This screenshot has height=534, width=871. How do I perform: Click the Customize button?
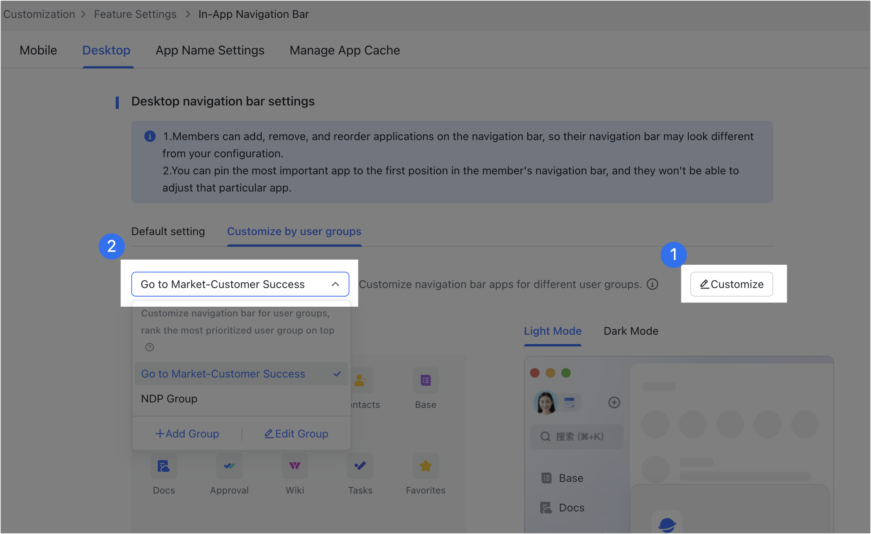tap(732, 284)
